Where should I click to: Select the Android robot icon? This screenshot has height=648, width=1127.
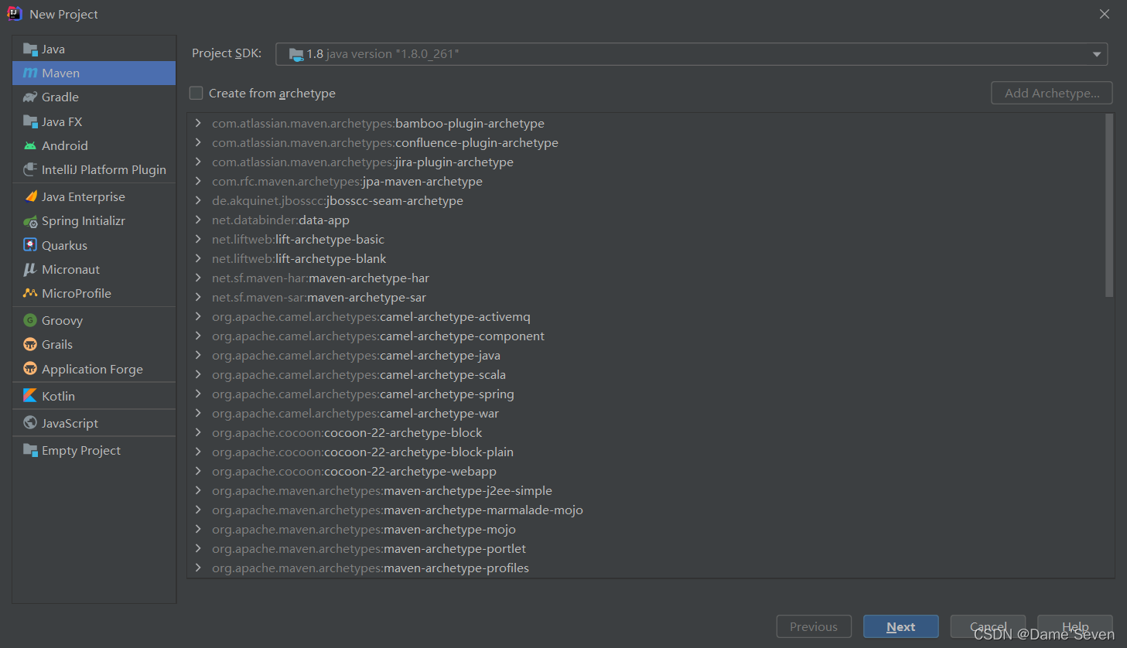coord(30,145)
